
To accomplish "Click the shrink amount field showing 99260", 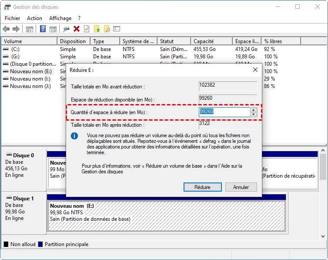I will click(x=224, y=112).
